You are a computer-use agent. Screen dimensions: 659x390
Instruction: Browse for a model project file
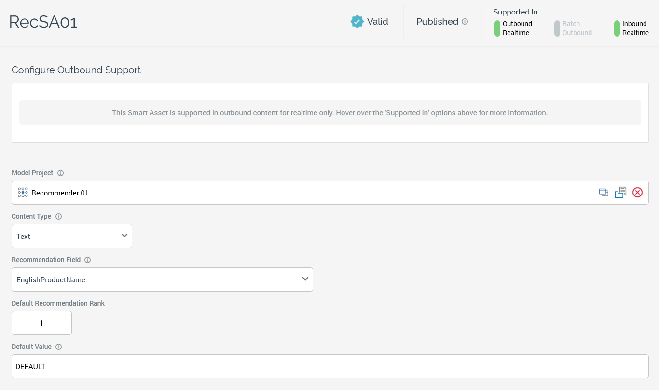(x=620, y=193)
